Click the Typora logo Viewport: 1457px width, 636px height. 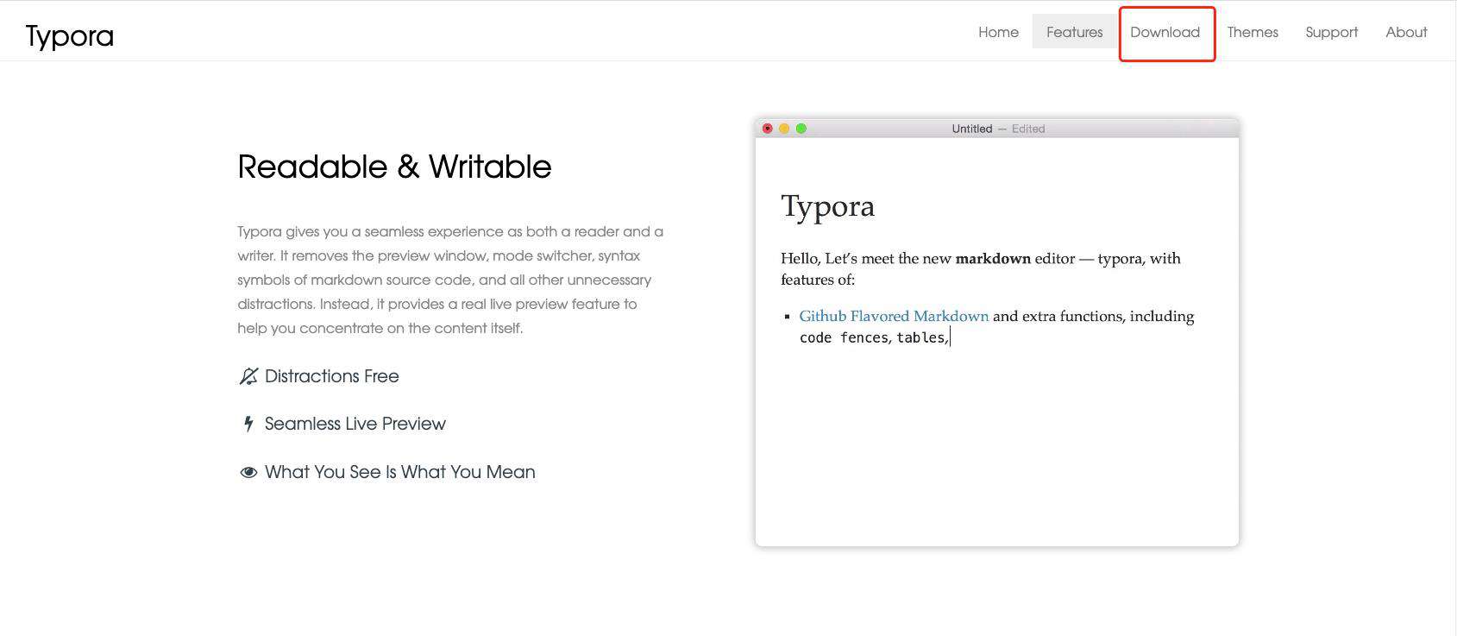tap(70, 35)
